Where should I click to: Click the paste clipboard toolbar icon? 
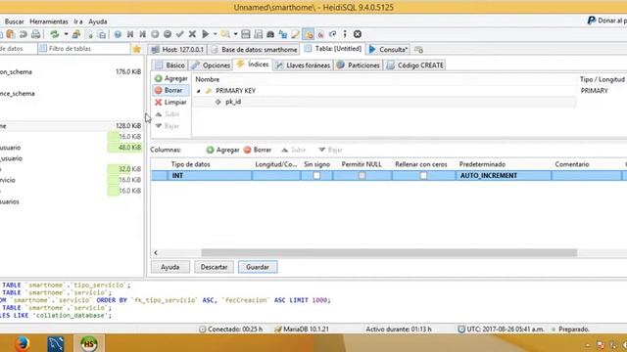point(11,34)
